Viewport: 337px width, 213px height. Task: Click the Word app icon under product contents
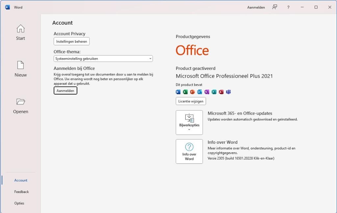(178, 92)
